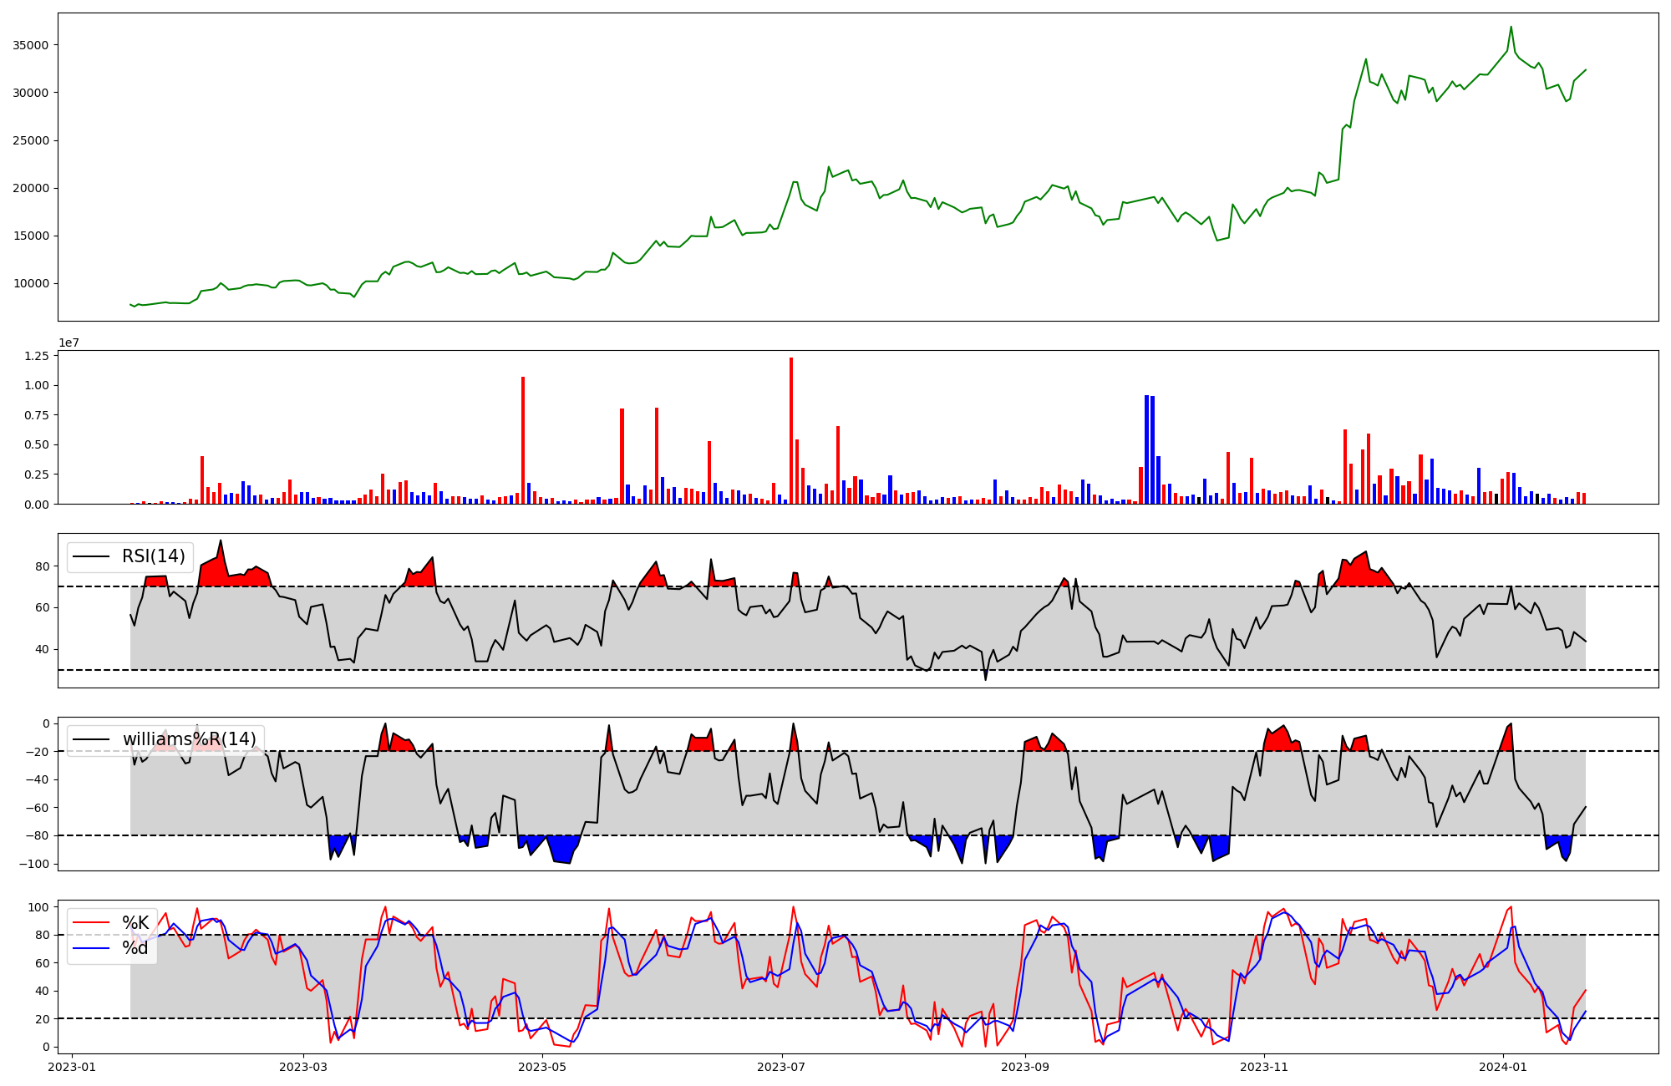
Task: Click the 2023-11 x-axis date label
Action: (x=1264, y=1067)
